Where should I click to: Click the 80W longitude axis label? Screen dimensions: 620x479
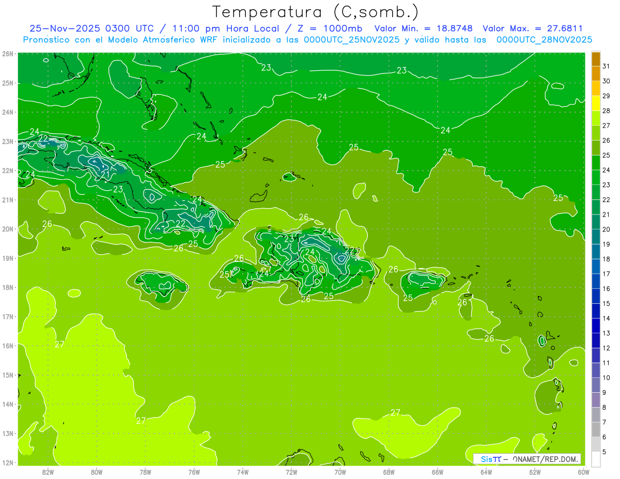97,472
